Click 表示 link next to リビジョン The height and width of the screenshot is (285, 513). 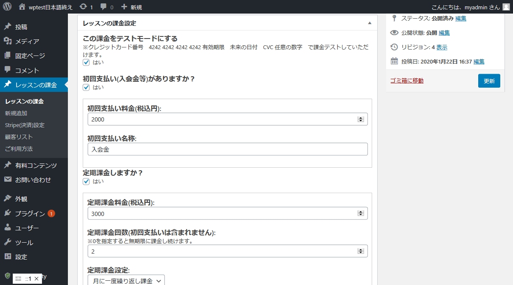tap(442, 47)
